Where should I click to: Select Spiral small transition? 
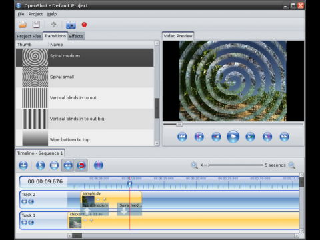pyautogui.click(x=85, y=77)
